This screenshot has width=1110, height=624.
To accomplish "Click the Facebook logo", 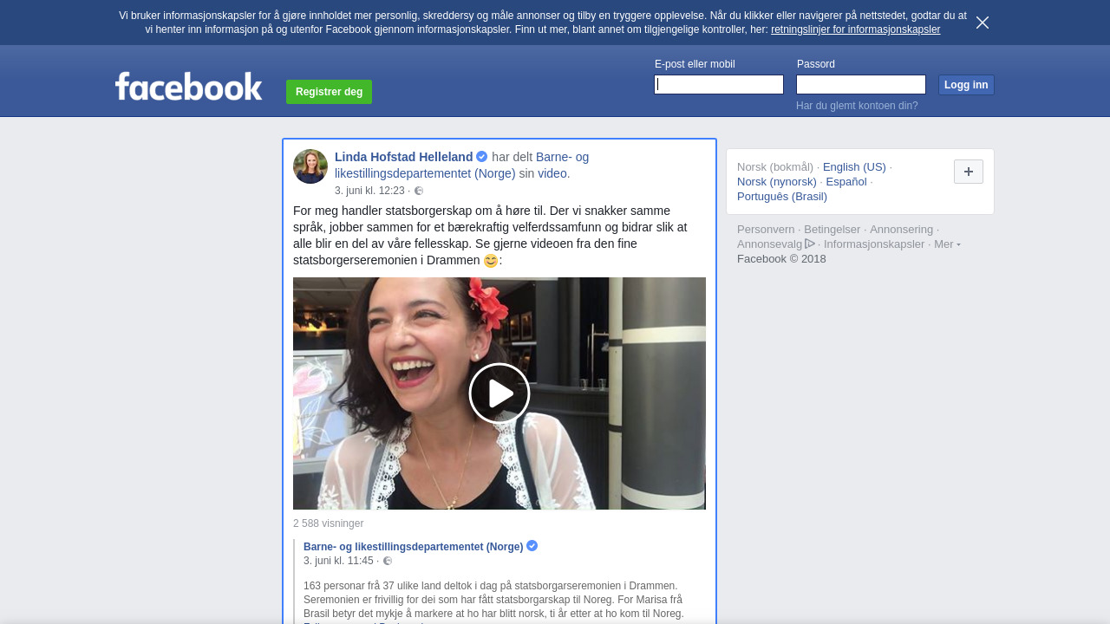I will [x=189, y=86].
